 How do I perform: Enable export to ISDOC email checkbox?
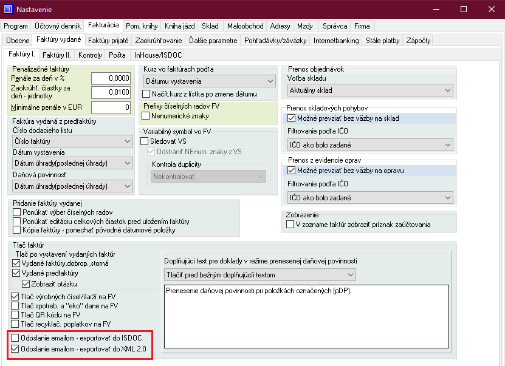pyautogui.click(x=16, y=337)
